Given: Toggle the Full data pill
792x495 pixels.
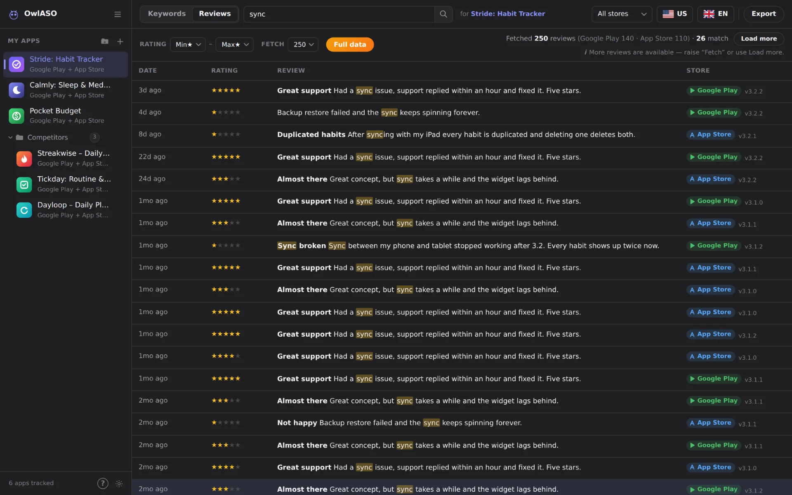Looking at the screenshot, I should (350, 45).
